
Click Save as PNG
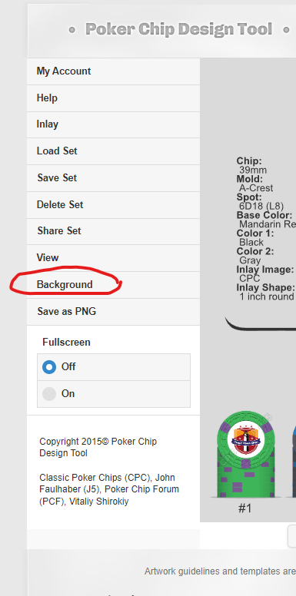point(113,312)
